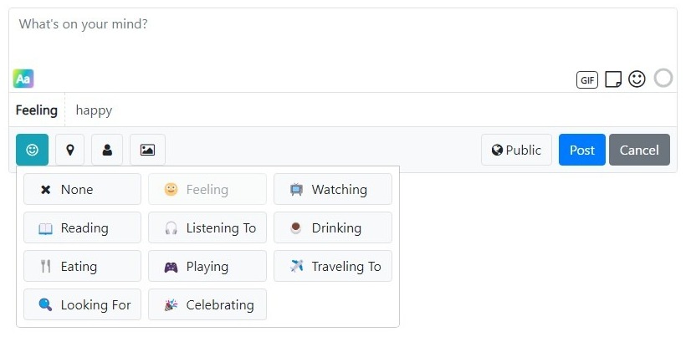Open the sticker picker icon

tap(613, 79)
